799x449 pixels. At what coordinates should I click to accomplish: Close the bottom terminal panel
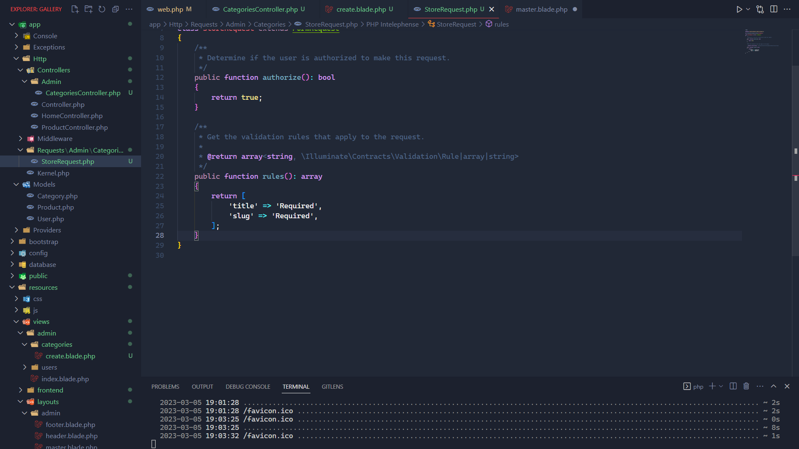(x=787, y=386)
